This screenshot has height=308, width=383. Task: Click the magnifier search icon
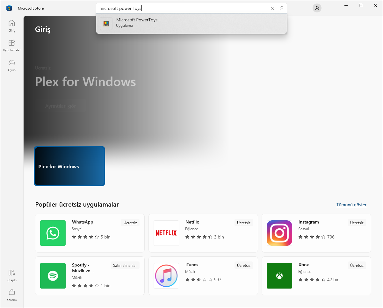[x=281, y=8]
